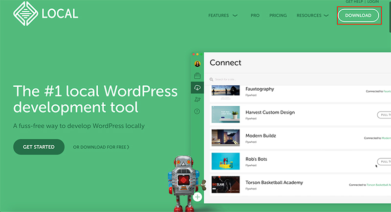Open the Features nav item
Image resolution: width=391 pixels, height=212 pixels.
(x=218, y=16)
